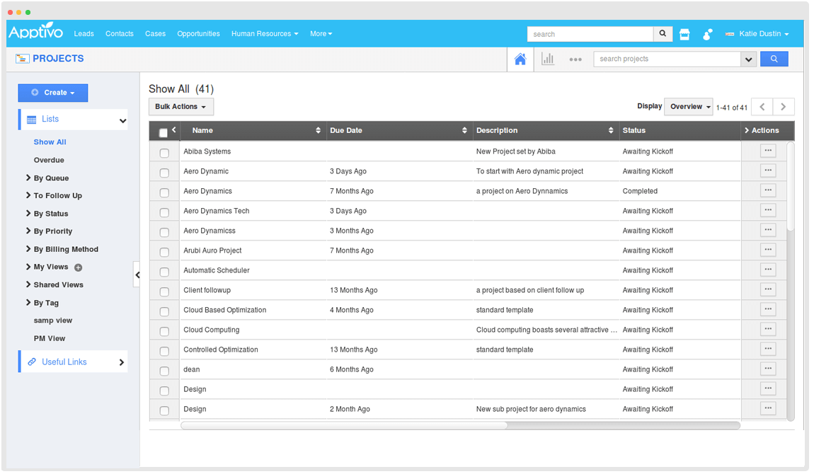Open actions menu for Abiba Systems row
Viewport: 814px width, 474px height.
point(768,151)
